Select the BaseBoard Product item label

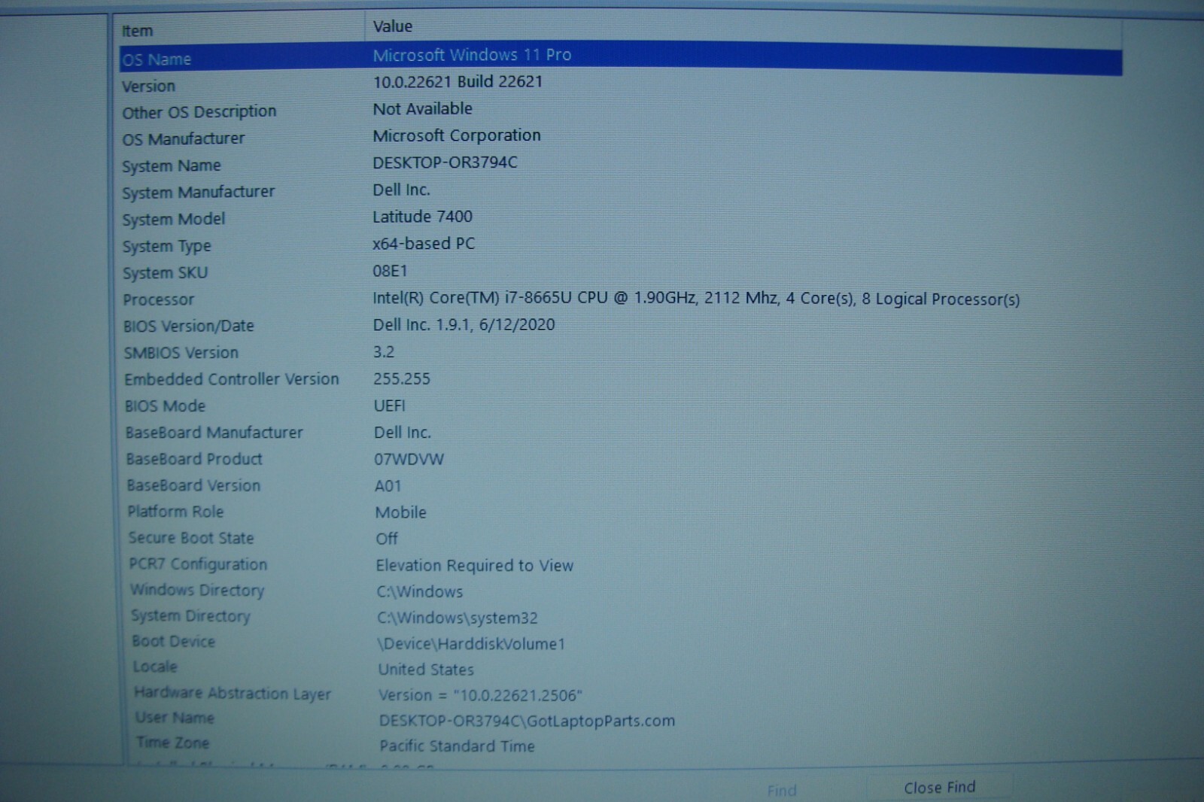(x=194, y=459)
